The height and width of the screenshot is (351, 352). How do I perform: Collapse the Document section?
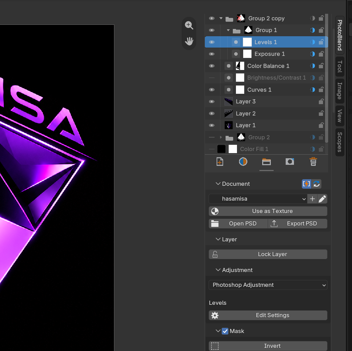(218, 184)
